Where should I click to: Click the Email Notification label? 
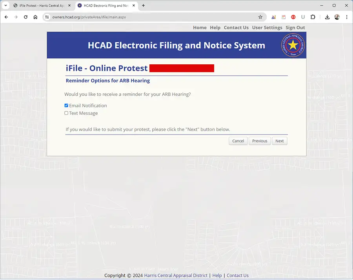click(88, 105)
